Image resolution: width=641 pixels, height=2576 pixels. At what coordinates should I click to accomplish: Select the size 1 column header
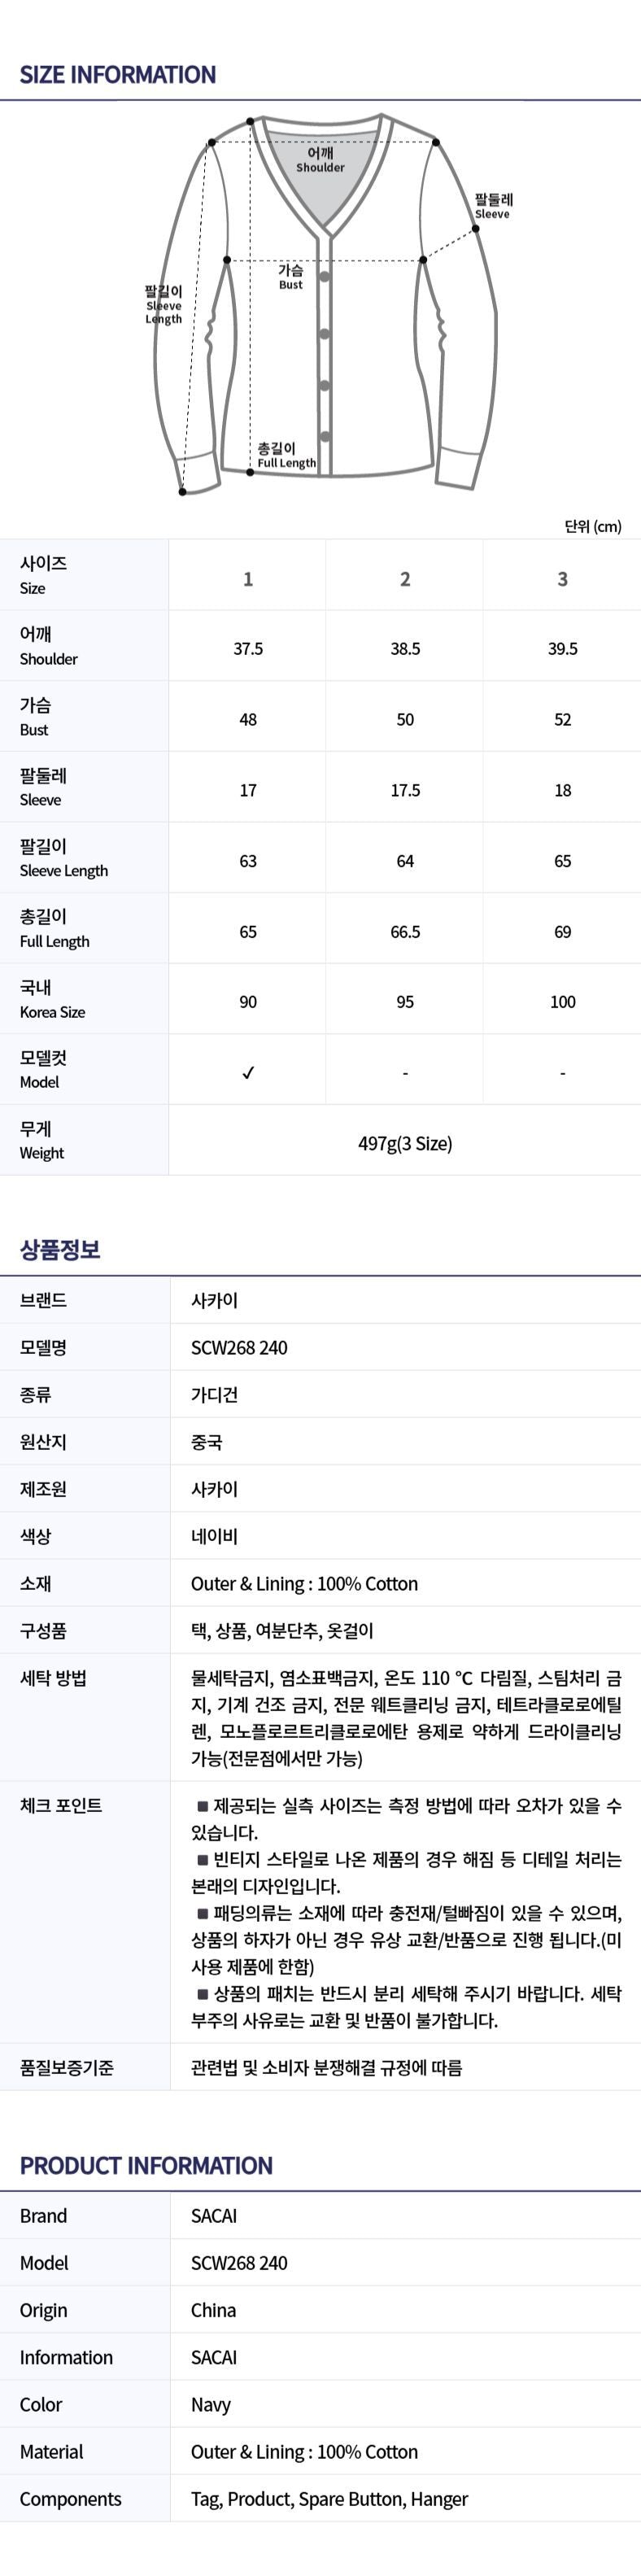248,579
